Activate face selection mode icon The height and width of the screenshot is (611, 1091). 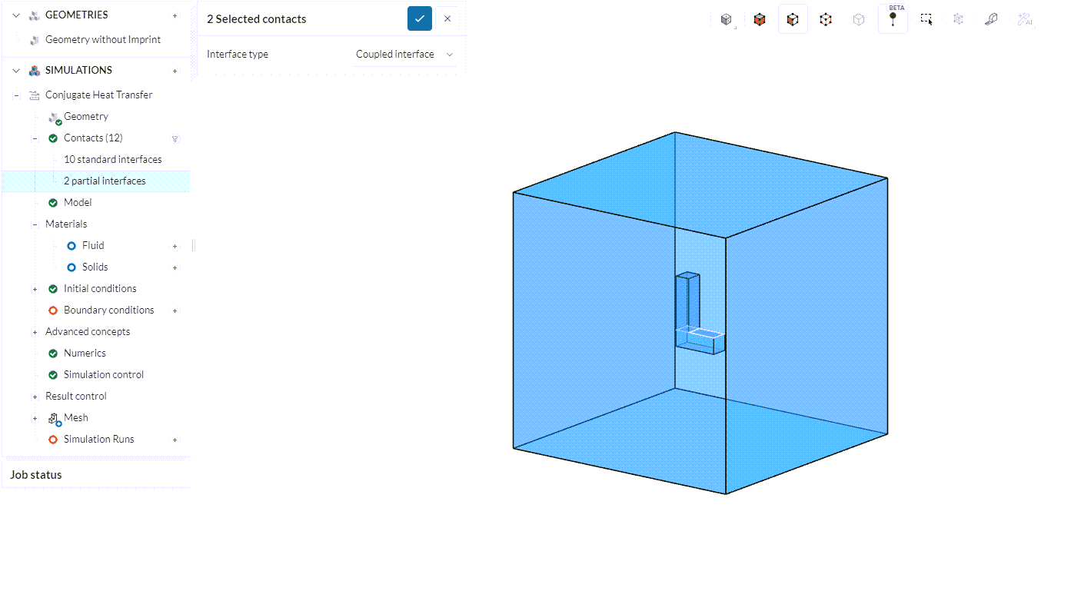pos(793,20)
